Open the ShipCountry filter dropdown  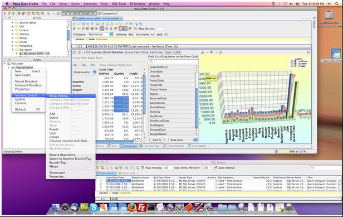point(94,72)
